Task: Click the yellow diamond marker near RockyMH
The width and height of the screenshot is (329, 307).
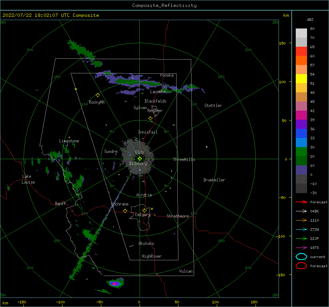Action: pos(98,95)
